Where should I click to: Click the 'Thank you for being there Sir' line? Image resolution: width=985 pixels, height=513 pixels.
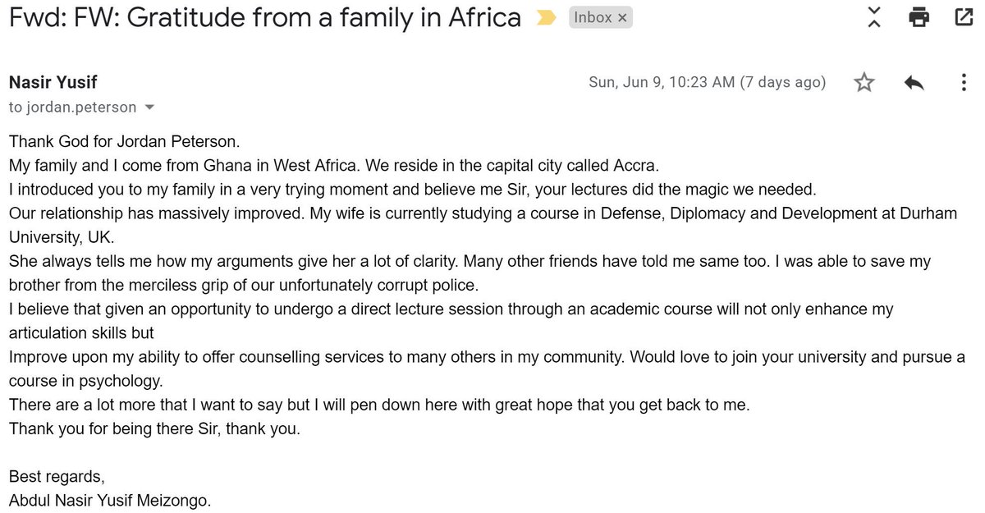[155, 428]
